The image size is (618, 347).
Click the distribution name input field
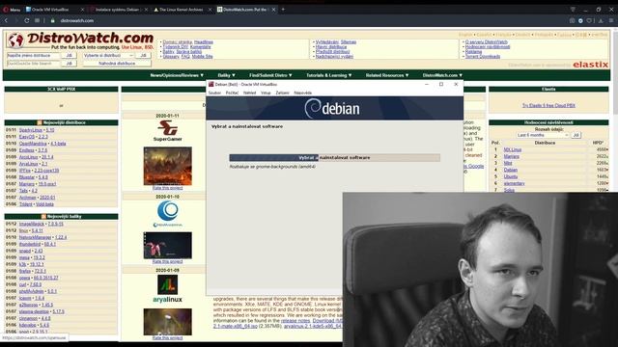pos(33,56)
